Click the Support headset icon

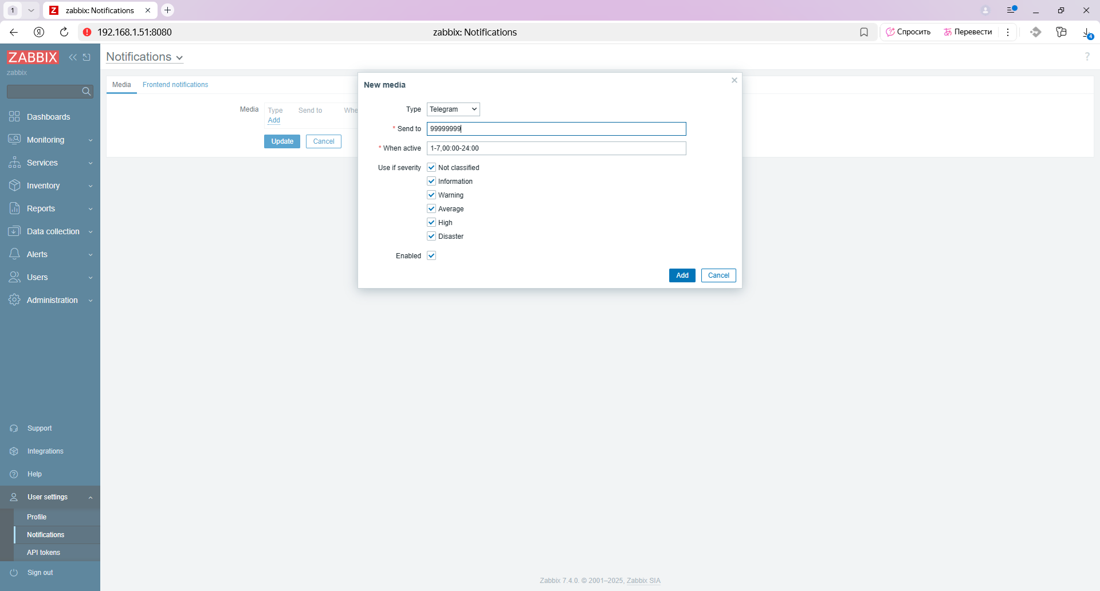coord(14,428)
